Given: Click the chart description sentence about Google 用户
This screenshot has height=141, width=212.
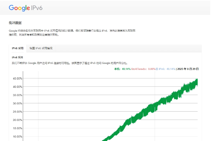Looking at the screenshot, I should pos(70,63).
